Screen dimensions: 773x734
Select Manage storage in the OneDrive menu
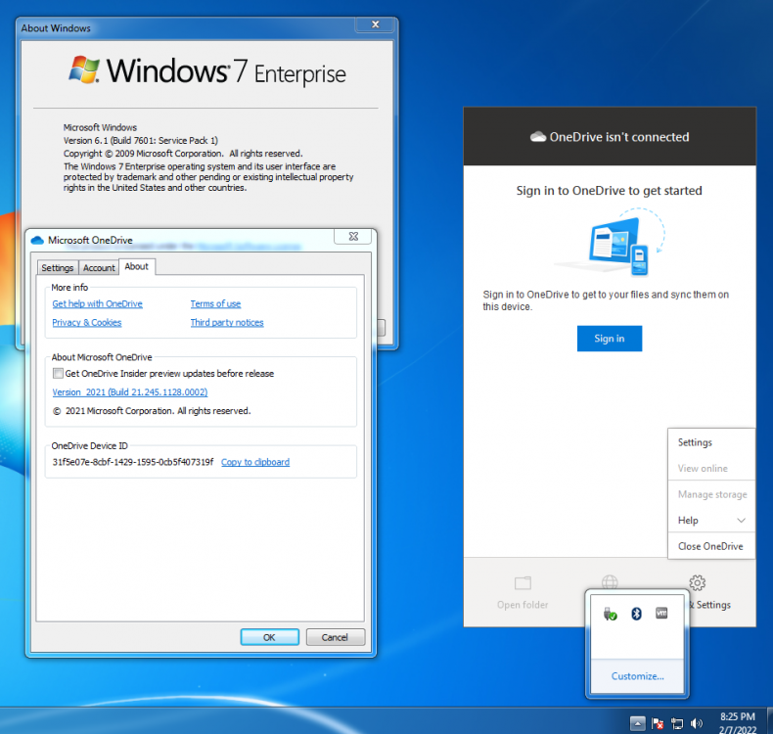click(x=711, y=494)
